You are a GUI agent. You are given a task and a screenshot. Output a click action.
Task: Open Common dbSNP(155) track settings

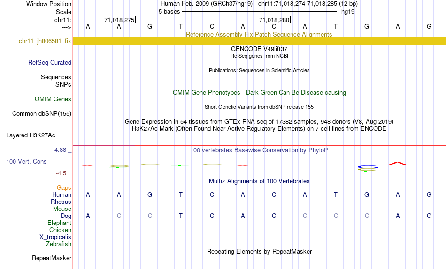[41, 113]
